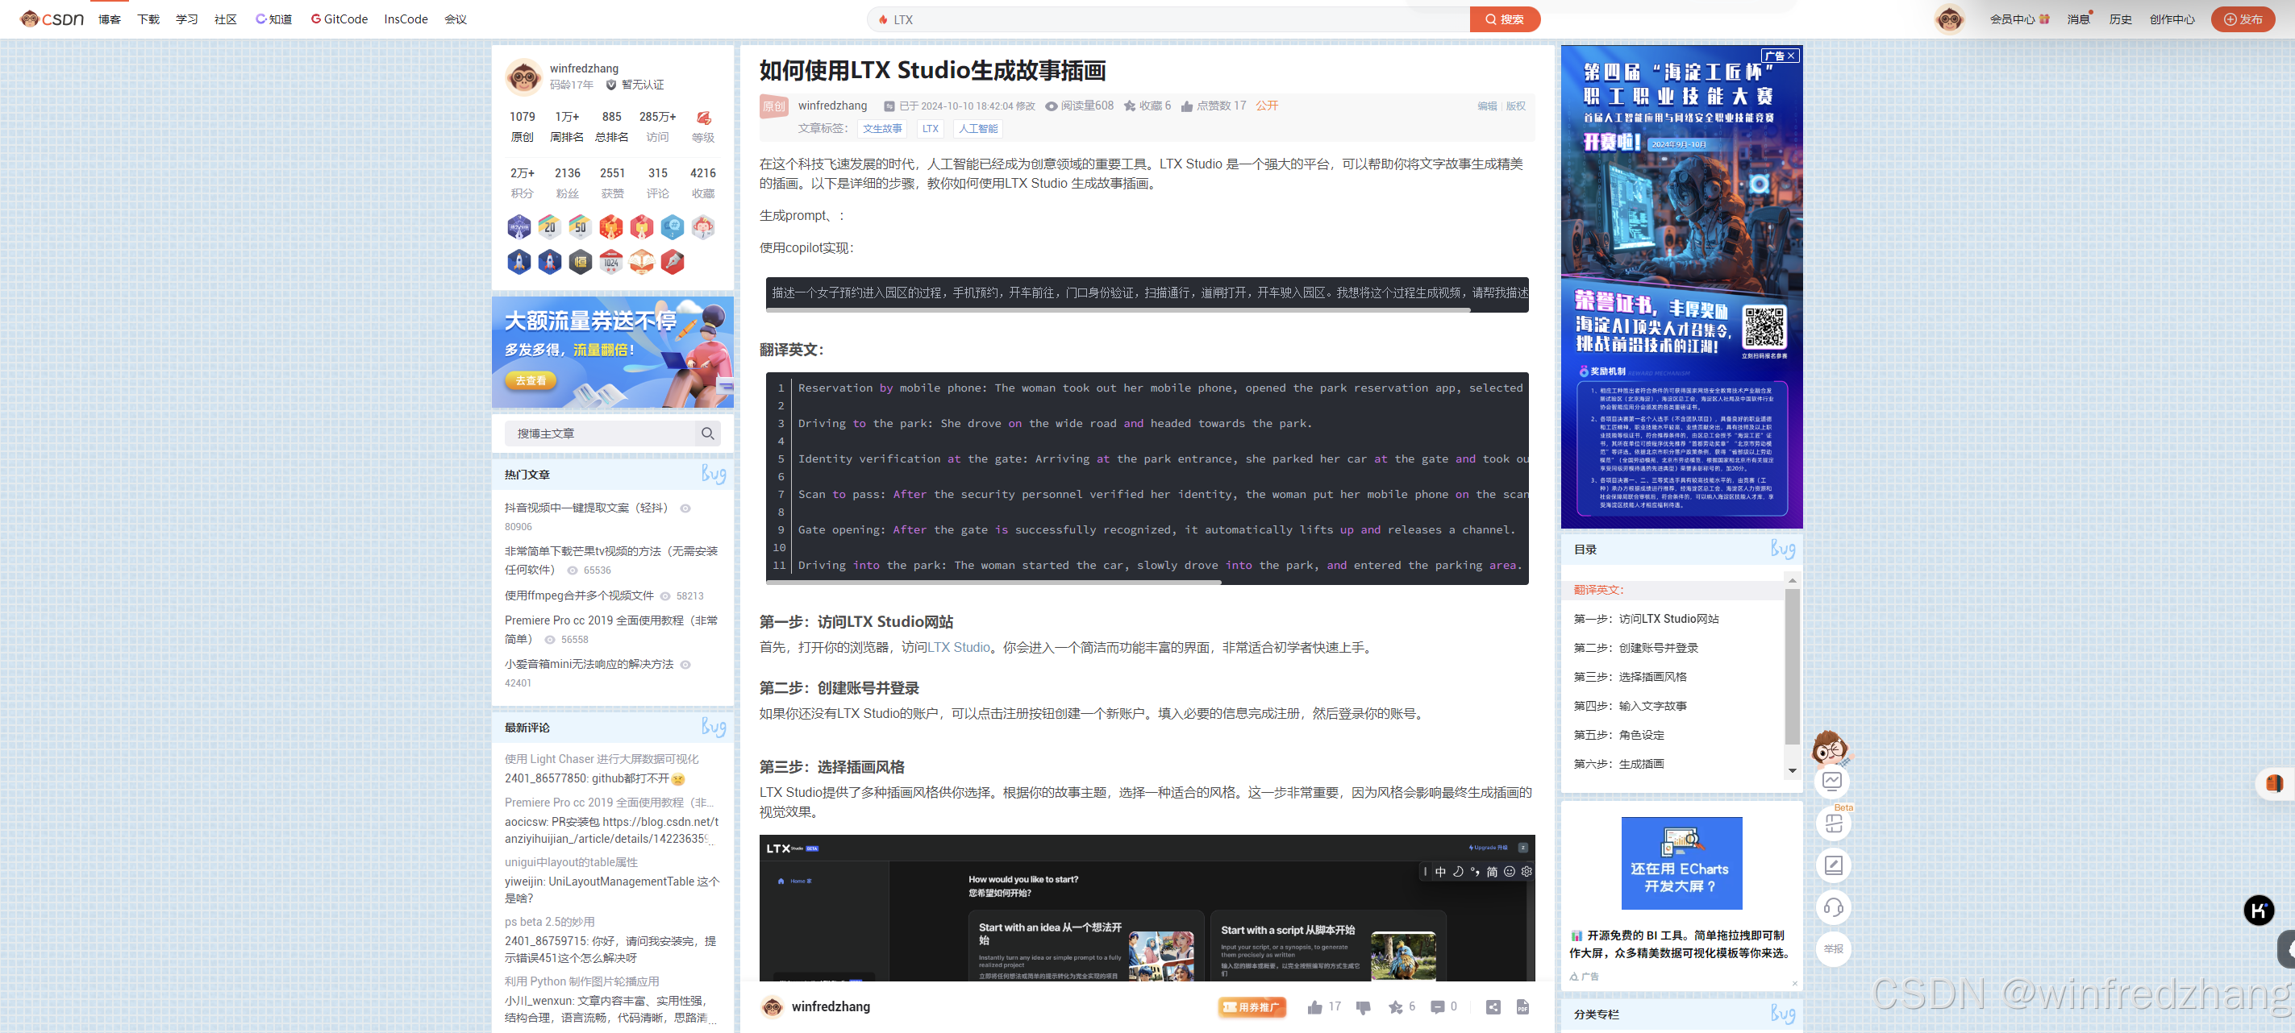Open the 下载 nav item
This screenshot has width=2295, height=1033.
click(148, 19)
